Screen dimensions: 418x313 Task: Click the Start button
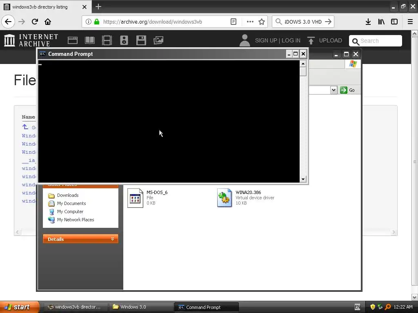[19, 307]
